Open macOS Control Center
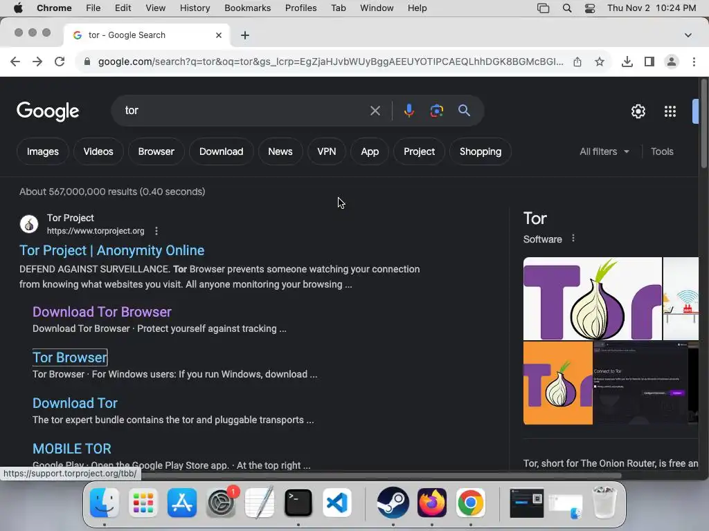The width and height of the screenshot is (709, 531). [590, 8]
